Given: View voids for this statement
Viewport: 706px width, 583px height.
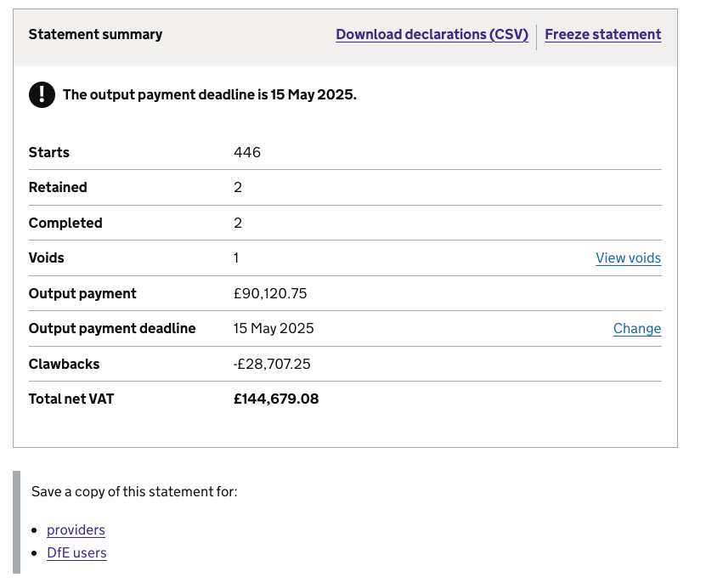Looking at the screenshot, I should coord(628,258).
